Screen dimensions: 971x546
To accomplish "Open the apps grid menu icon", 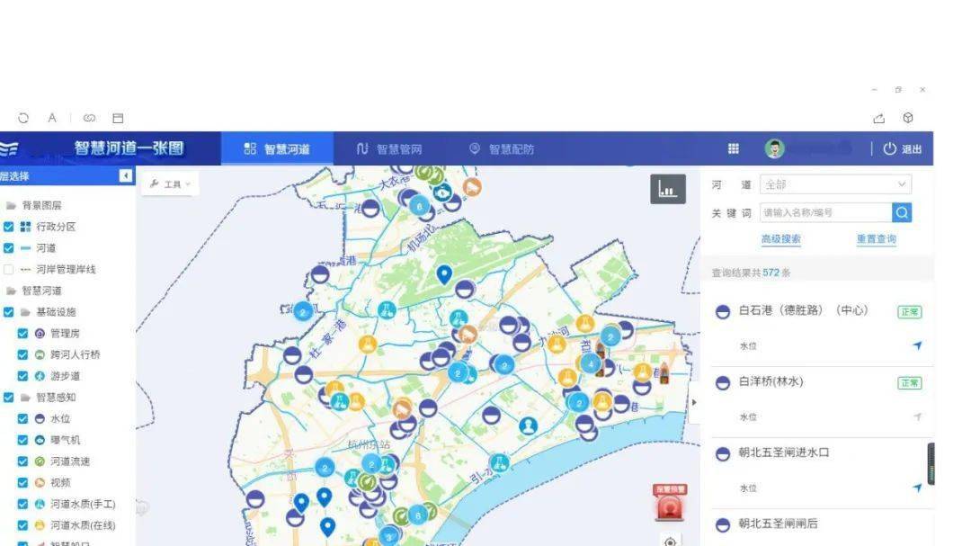I will (734, 149).
